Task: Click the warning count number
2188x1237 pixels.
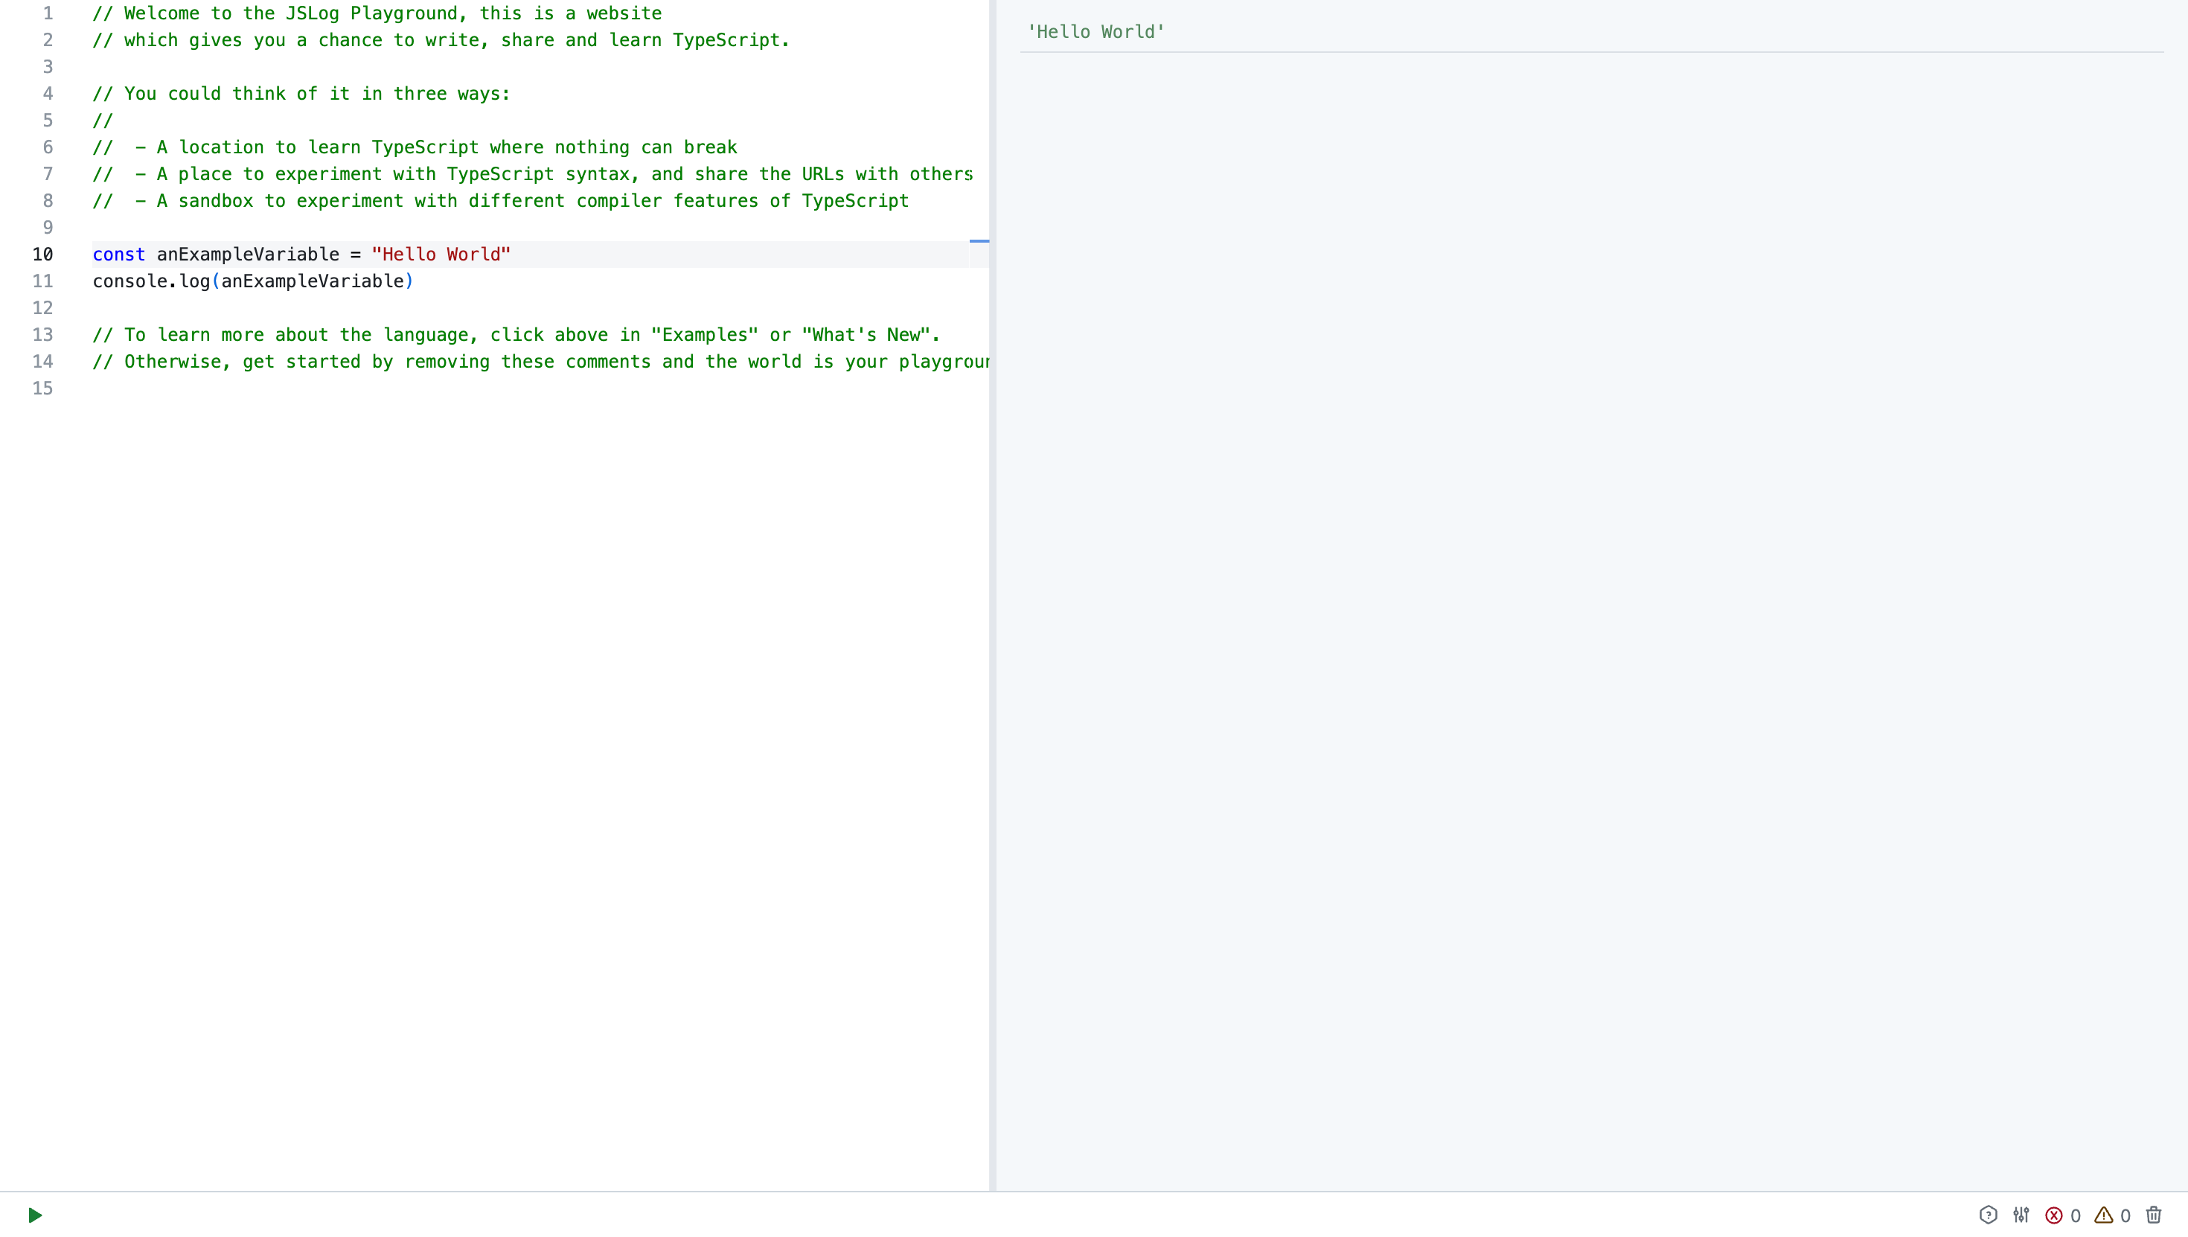Action: coord(2126,1215)
